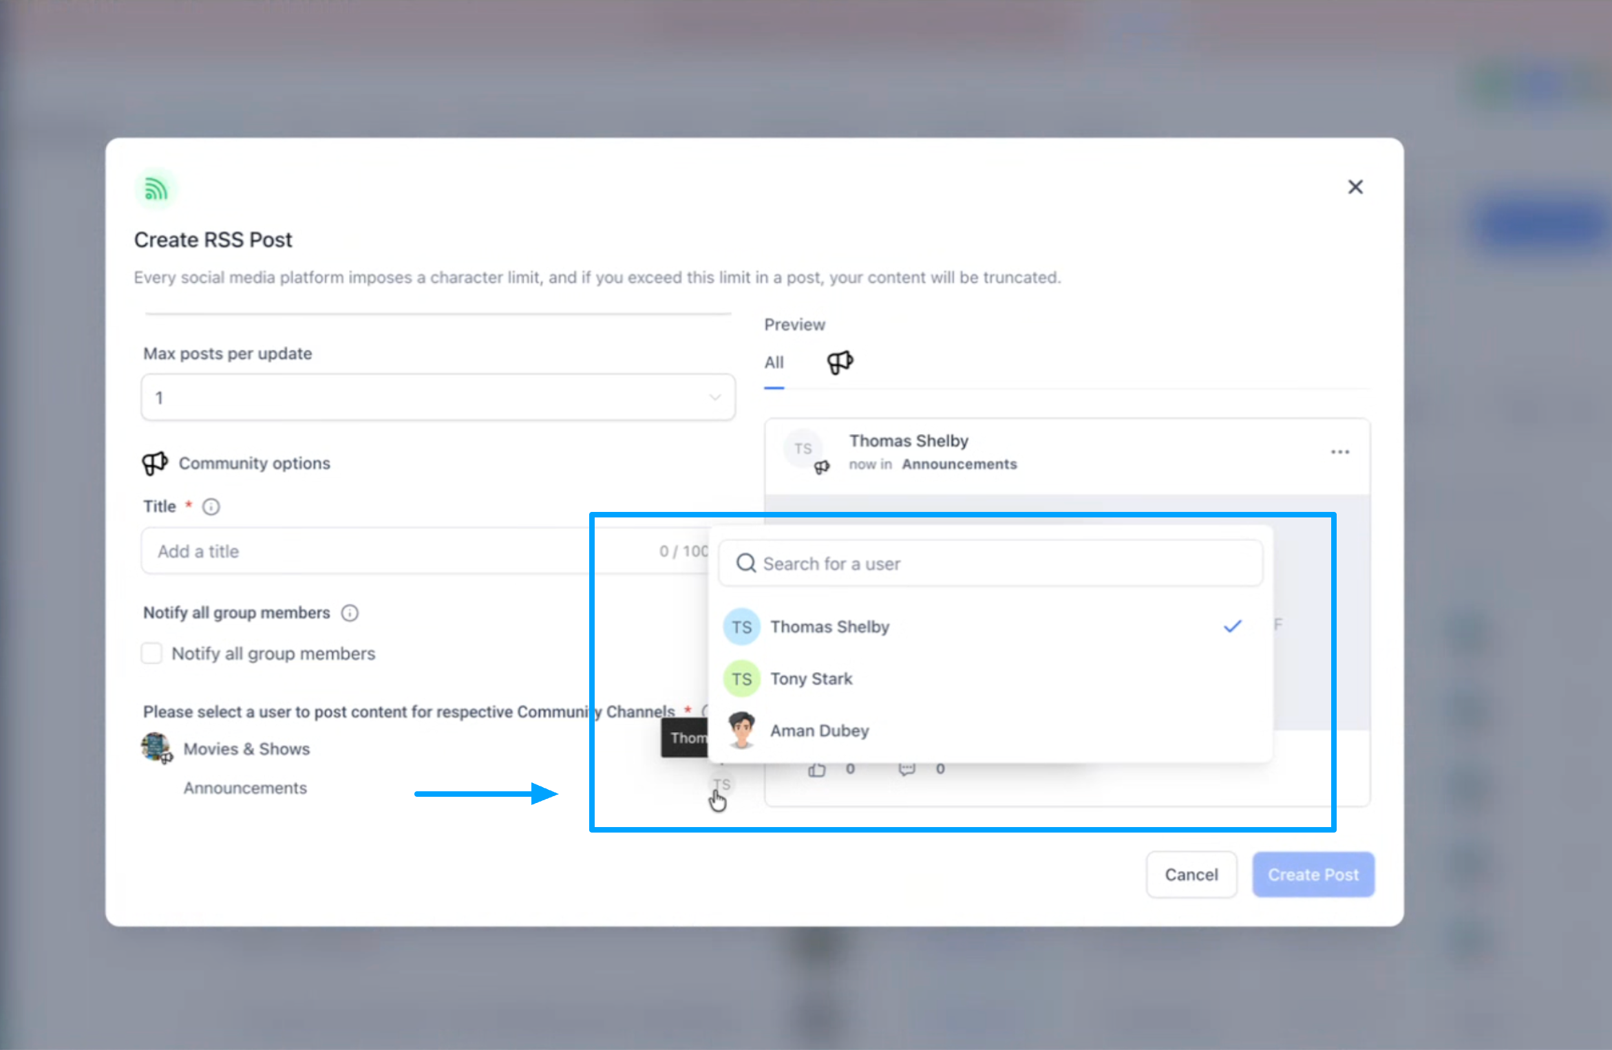Select Aman Dubey from the user list
Image resolution: width=1612 pixels, height=1050 pixels.
[819, 731]
